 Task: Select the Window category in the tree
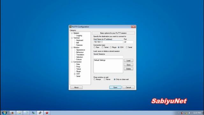(76, 48)
